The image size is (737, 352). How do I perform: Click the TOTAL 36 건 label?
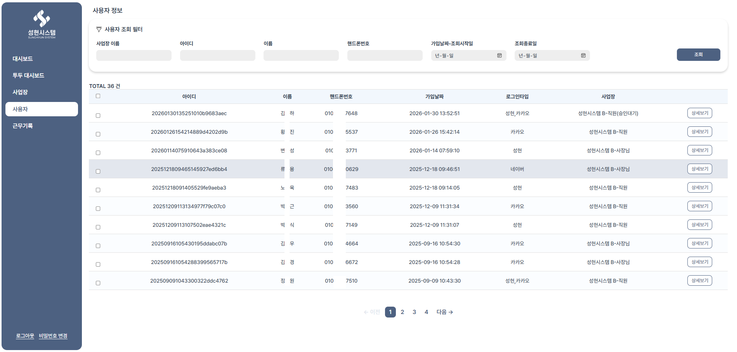pos(105,86)
